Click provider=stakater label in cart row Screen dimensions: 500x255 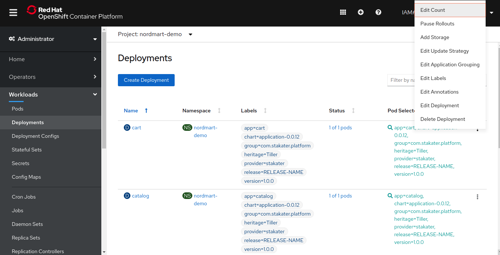[265, 163]
